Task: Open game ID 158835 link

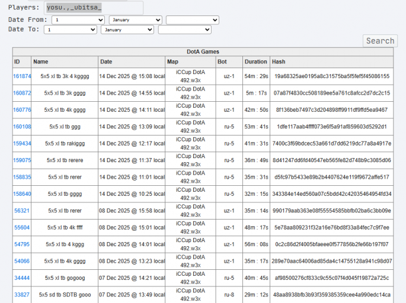Action: click(22, 177)
